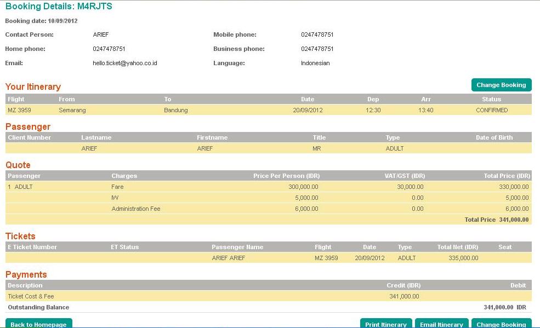Click the outstanding balance 341,000.00 IDR value
The height and width of the screenshot is (328, 540).
tap(505, 307)
